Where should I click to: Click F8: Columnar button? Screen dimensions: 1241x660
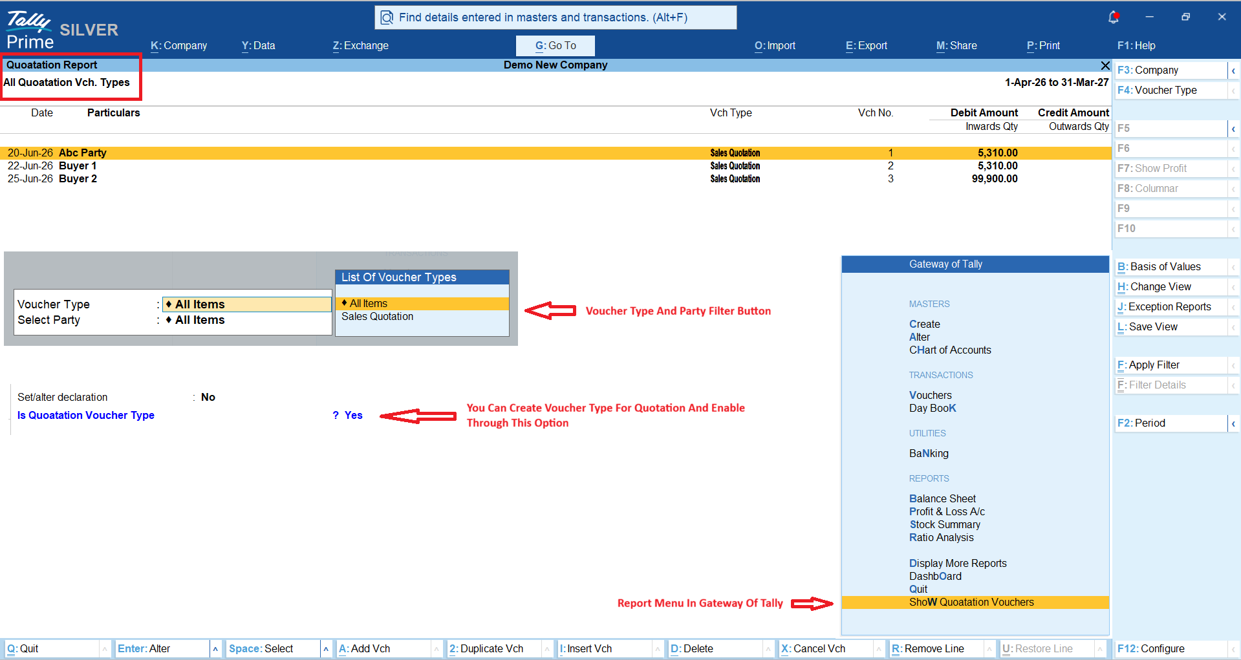1171,189
